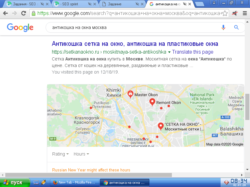This screenshot has height=187, width=250.
Task: Click the setkanaokno.ru green URL
Action: pos(109,52)
